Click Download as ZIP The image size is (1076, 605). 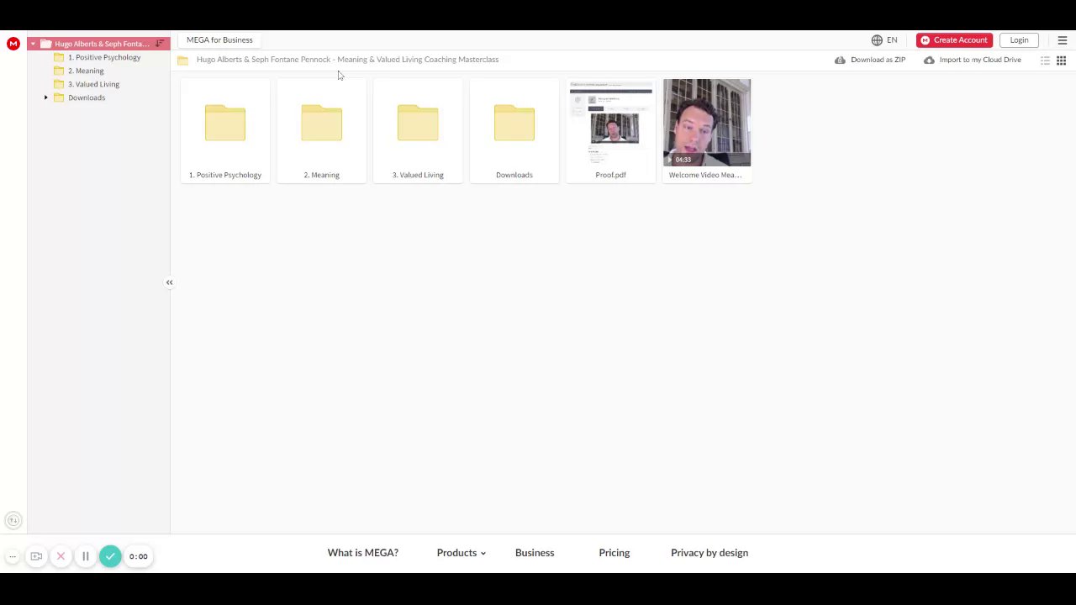click(870, 60)
